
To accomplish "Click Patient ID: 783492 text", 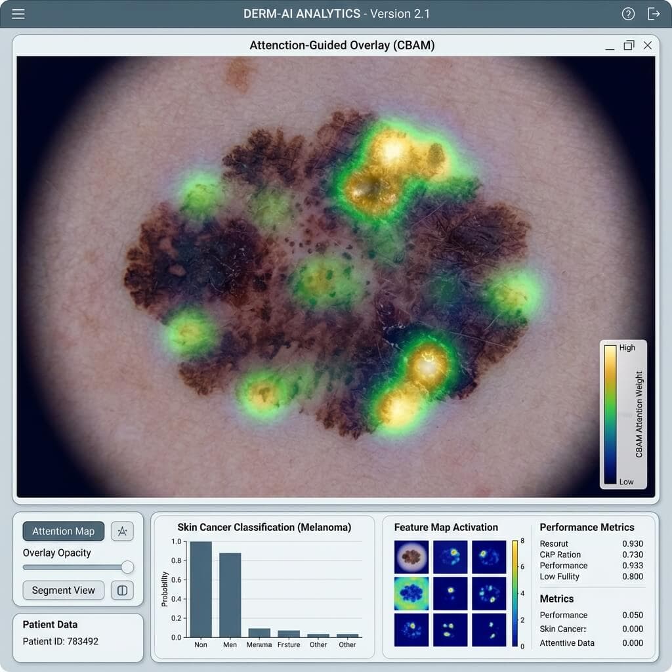I will pyautogui.click(x=60, y=642).
